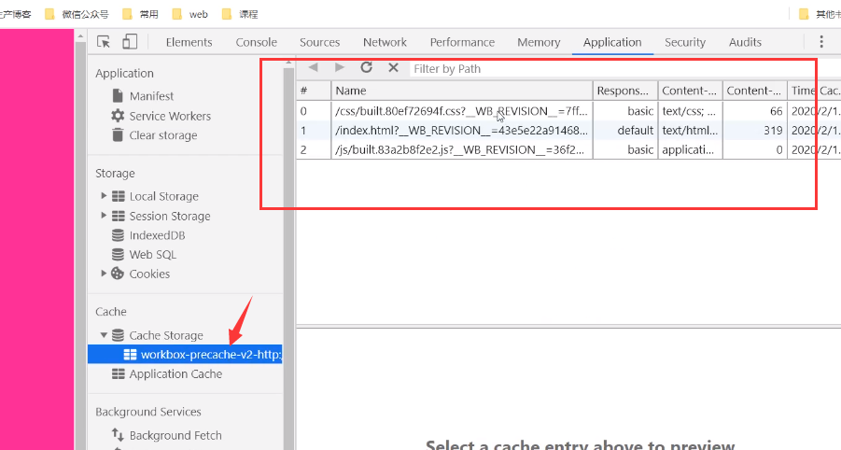Click the content-length cell showing 319

tap(754, 131)
